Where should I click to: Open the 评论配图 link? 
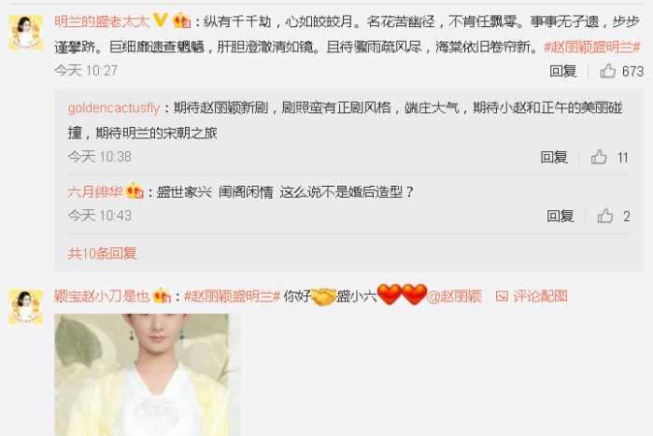540,296
